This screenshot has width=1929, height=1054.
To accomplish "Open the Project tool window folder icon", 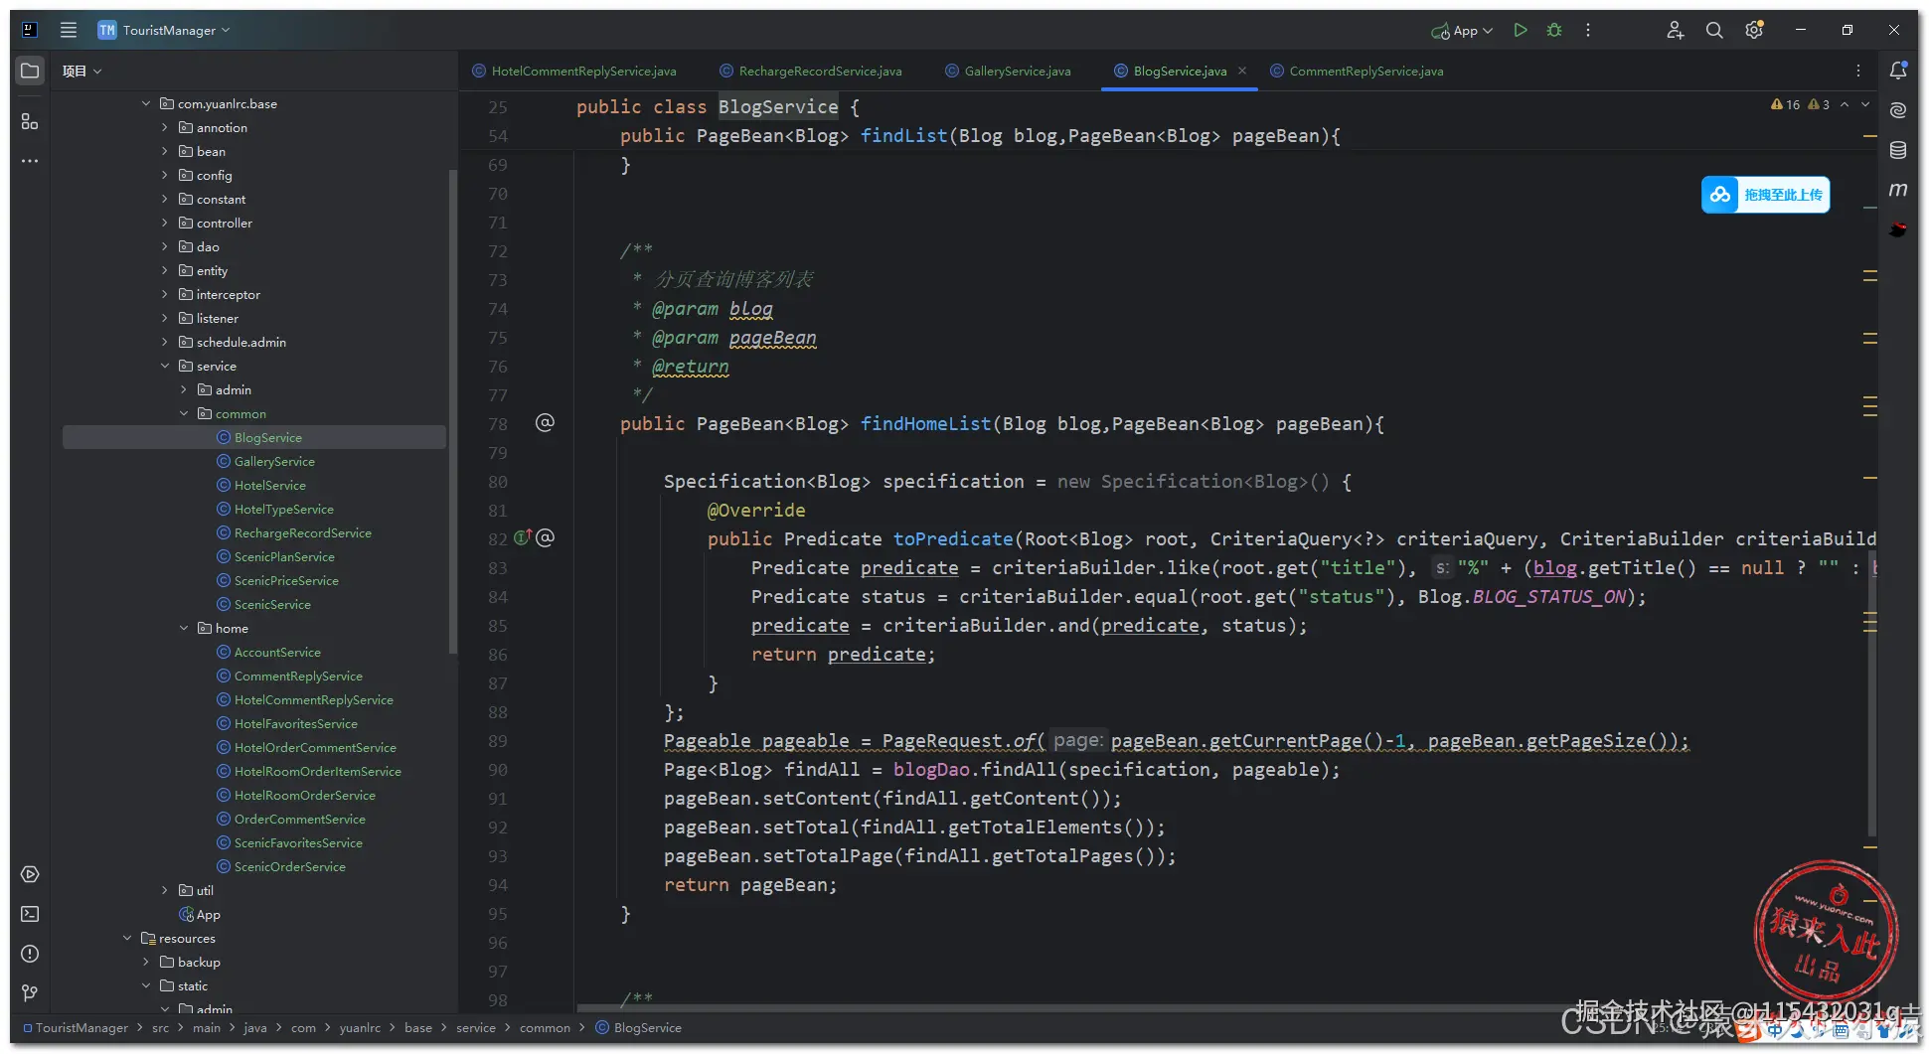I will [30, 71].
